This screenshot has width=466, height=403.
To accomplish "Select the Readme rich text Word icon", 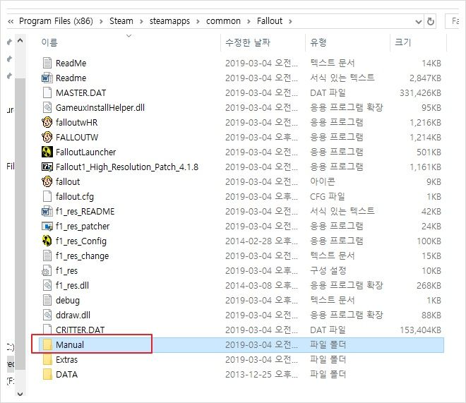I will click(x=47, y=78).
